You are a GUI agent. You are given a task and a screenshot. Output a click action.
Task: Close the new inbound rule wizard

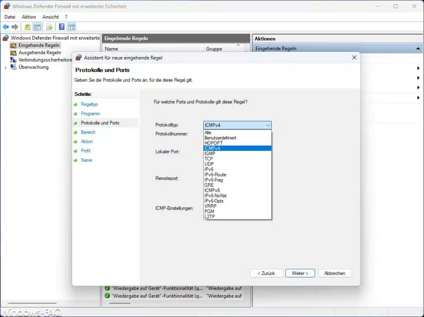(x=354, y=57)
